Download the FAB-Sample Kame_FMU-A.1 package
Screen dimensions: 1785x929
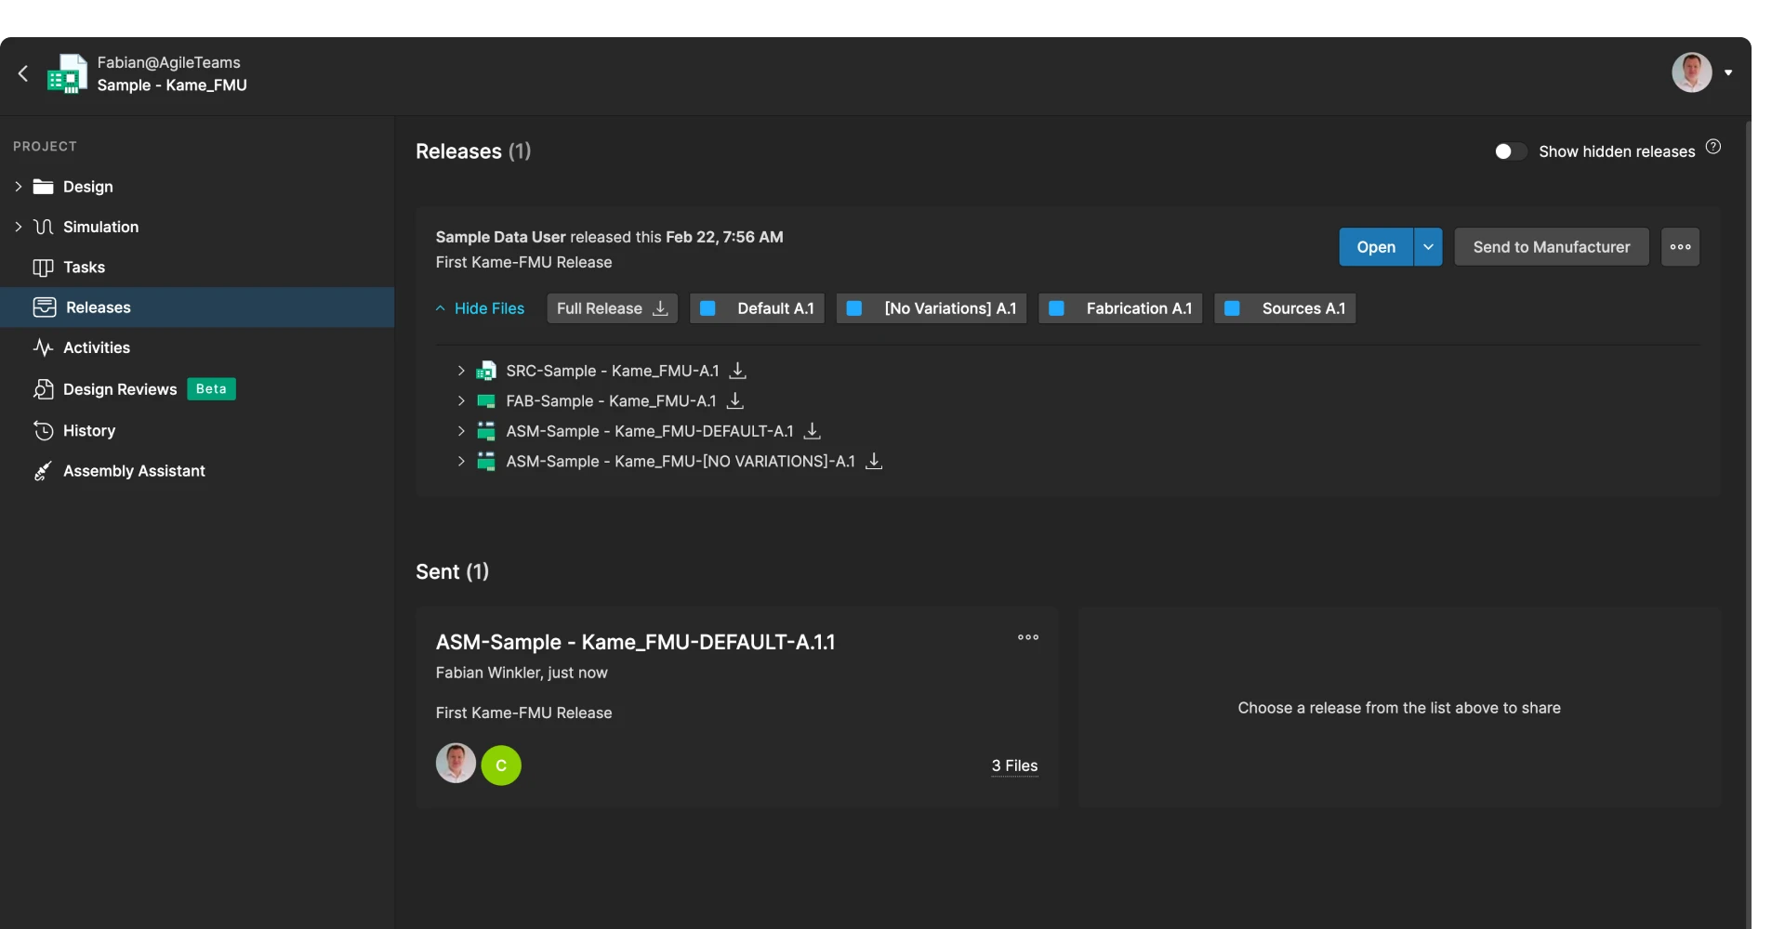[x=734, y=400]
